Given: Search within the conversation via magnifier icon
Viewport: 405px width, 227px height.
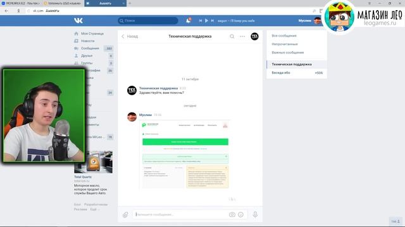Looking at the screenshot, I should (x=232, y=37).
